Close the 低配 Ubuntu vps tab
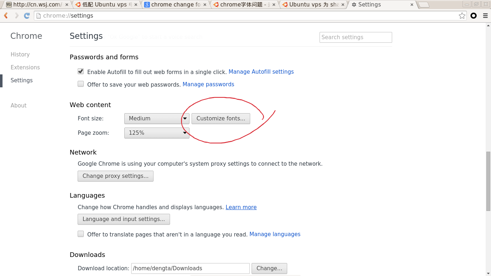Viewport: 491px width, 276px height. (x=136, y=5)
